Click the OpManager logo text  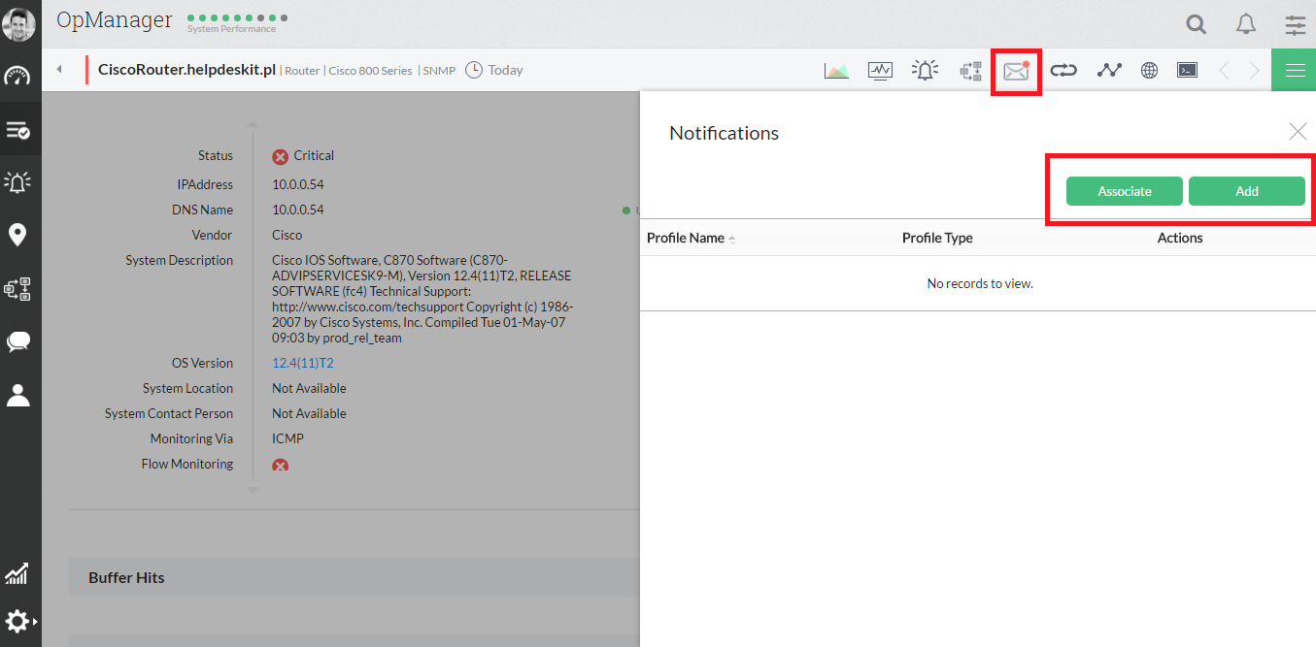click(115, 20)
